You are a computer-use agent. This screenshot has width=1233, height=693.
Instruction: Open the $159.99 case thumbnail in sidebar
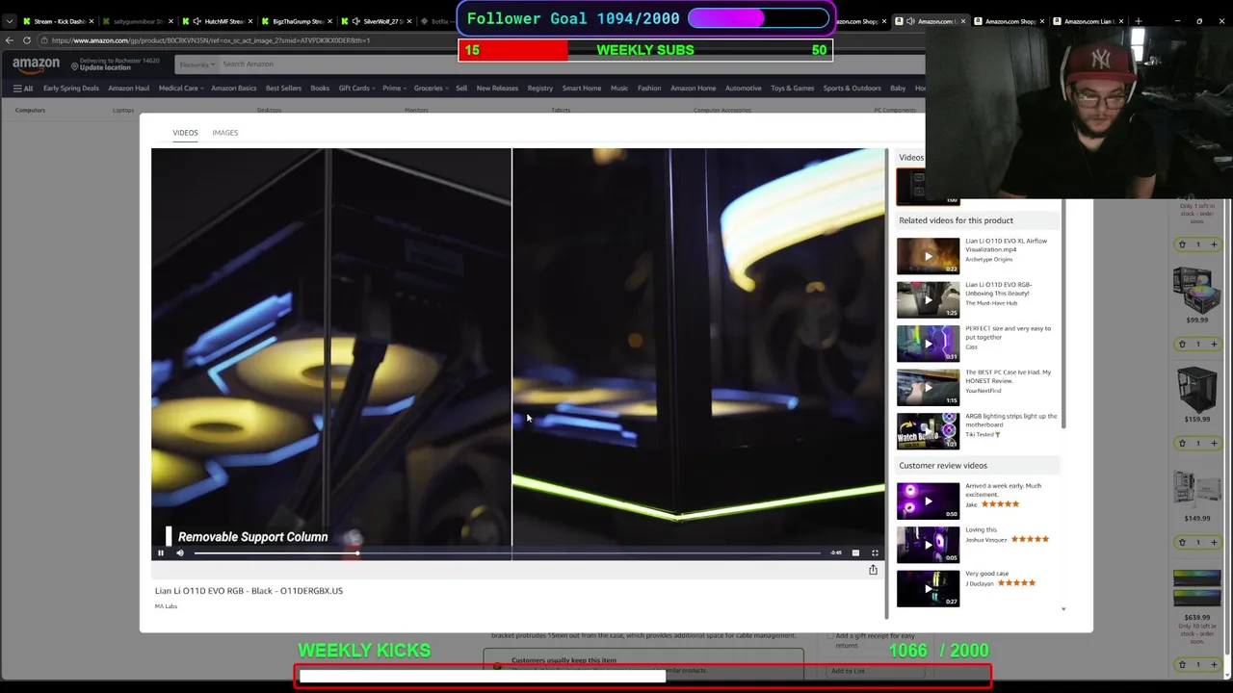1196,389
